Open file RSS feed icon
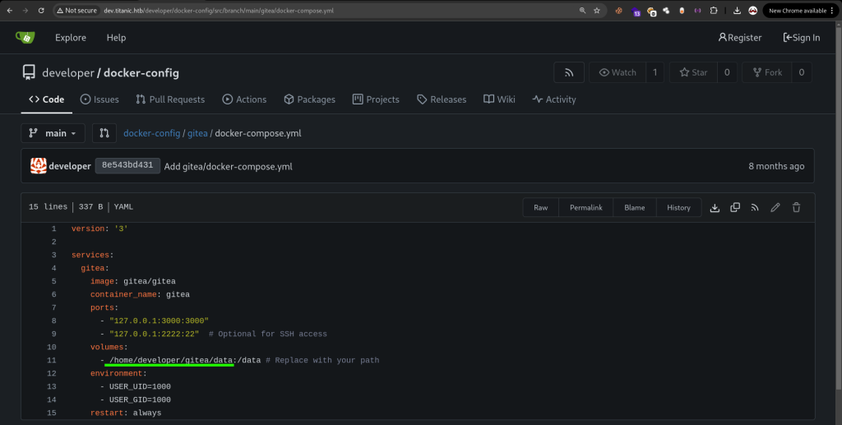 [755, 208]
